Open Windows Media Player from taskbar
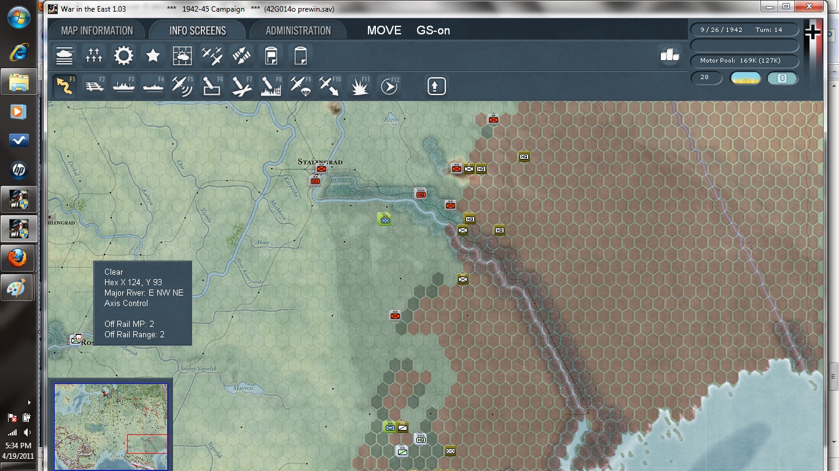The image size is (839, 471). tap(19, 111)
